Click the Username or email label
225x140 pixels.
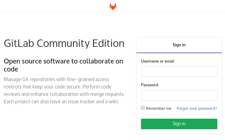coord(158,61)
